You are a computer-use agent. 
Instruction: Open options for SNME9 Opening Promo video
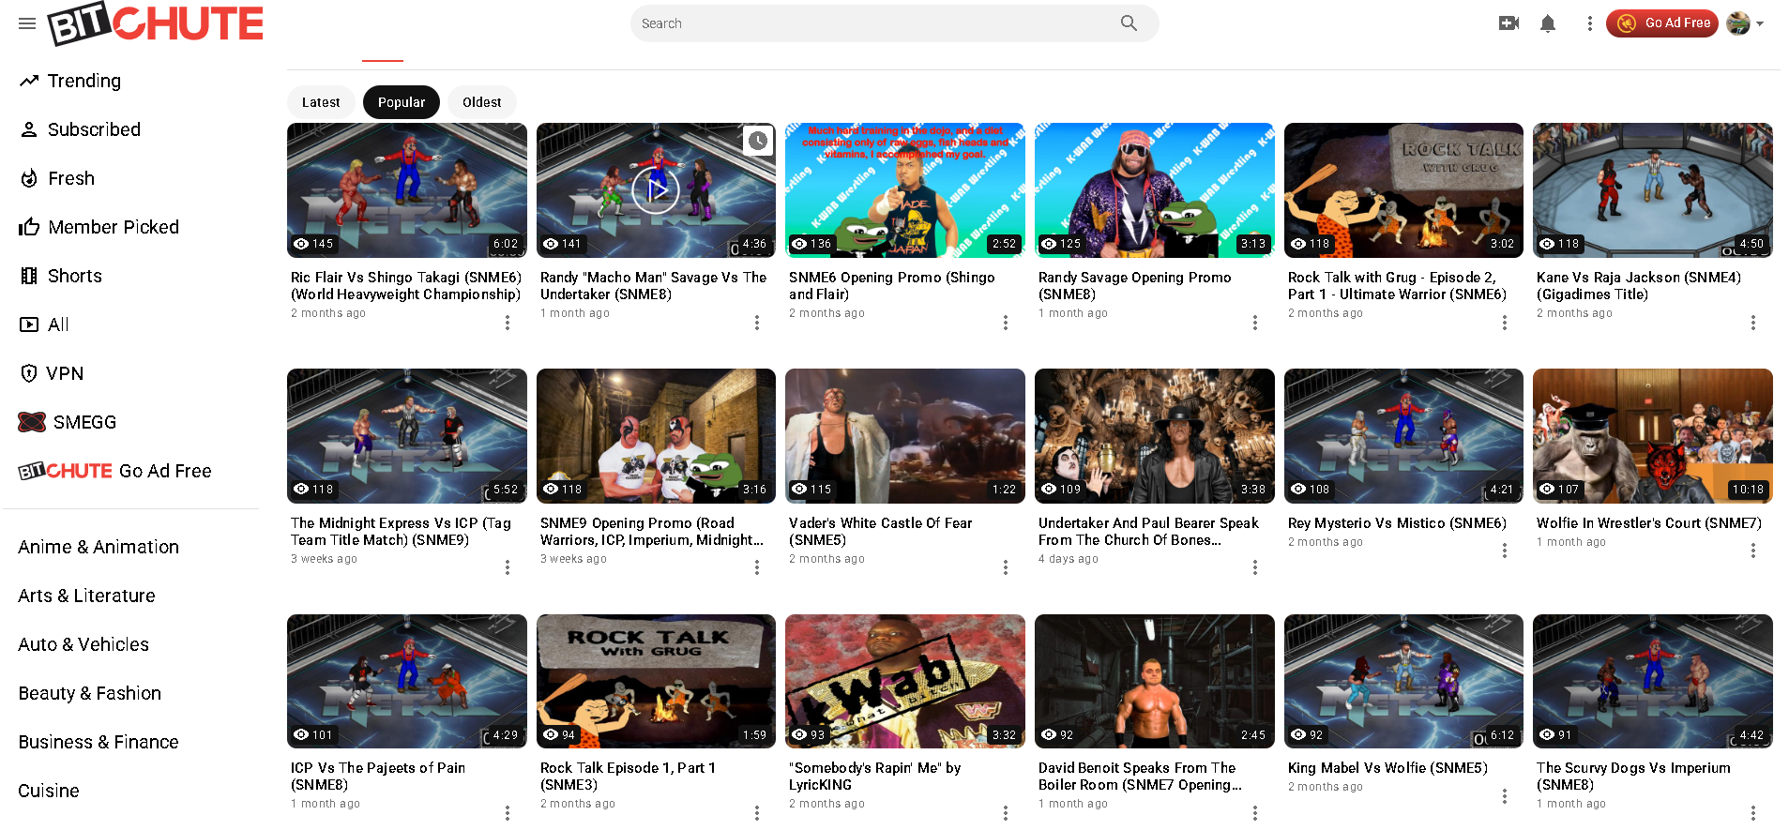[757, 567]
